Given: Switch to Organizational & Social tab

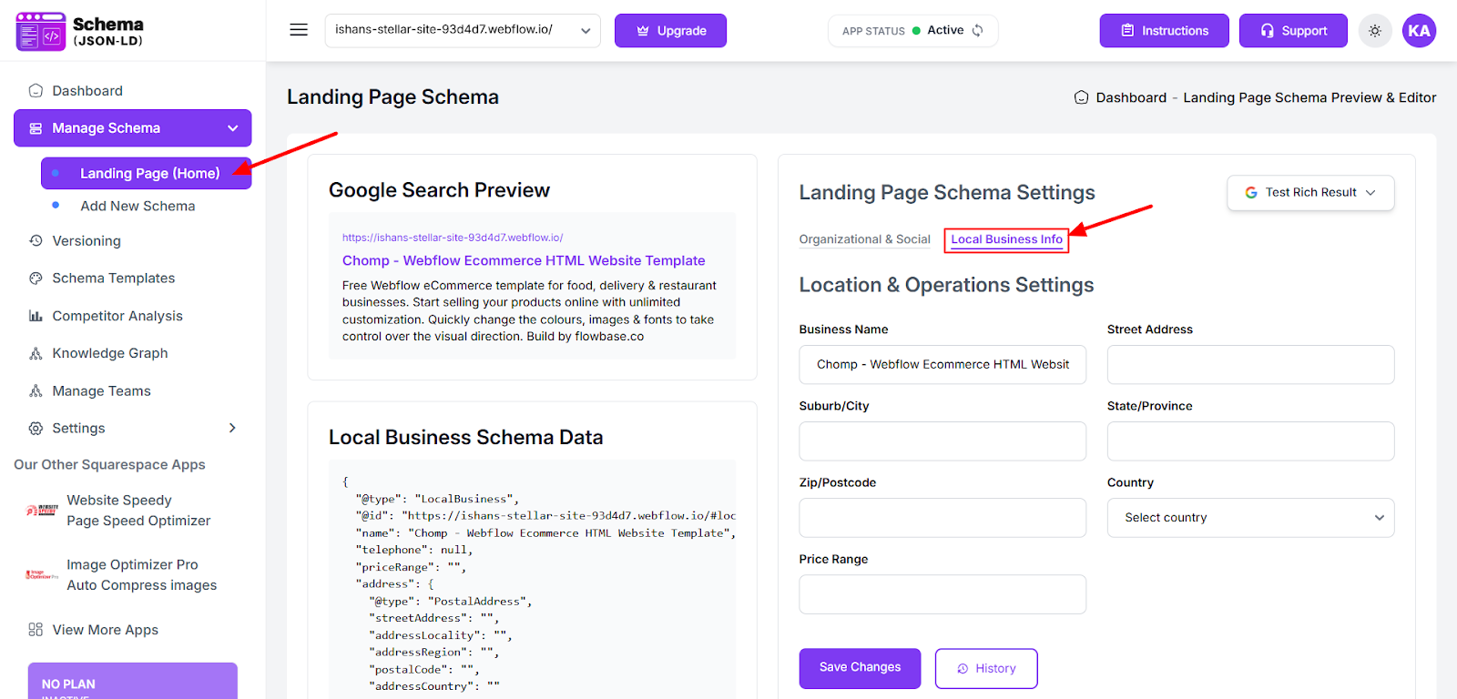Looking at the screenshot, I should tap(864, 239).
